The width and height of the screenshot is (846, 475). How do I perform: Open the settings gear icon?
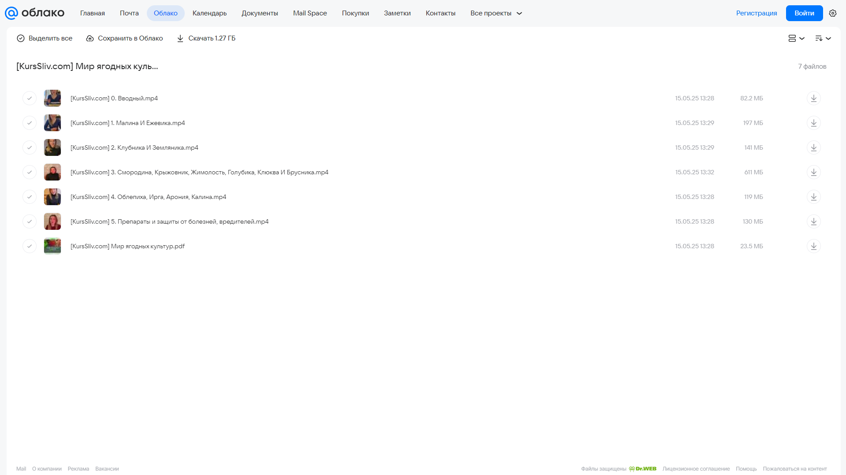pos(832,13)
